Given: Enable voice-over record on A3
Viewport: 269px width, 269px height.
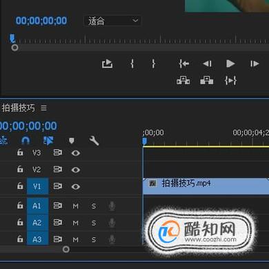Looking at the screenshot, I should point(112,239).
